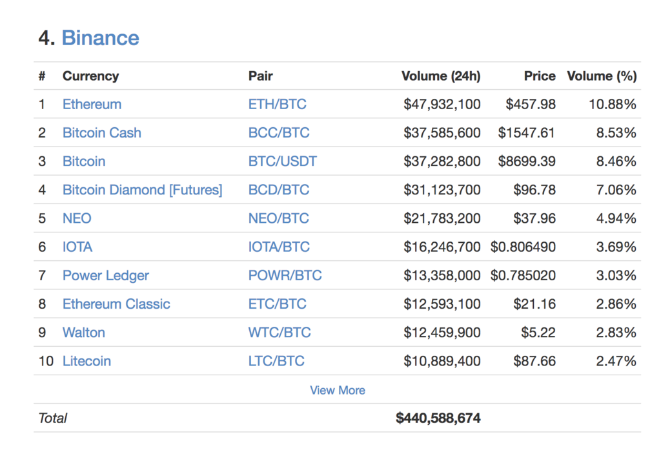Click the $96.78 price value
The image size is (661, 454).
(x=534, y=190)
